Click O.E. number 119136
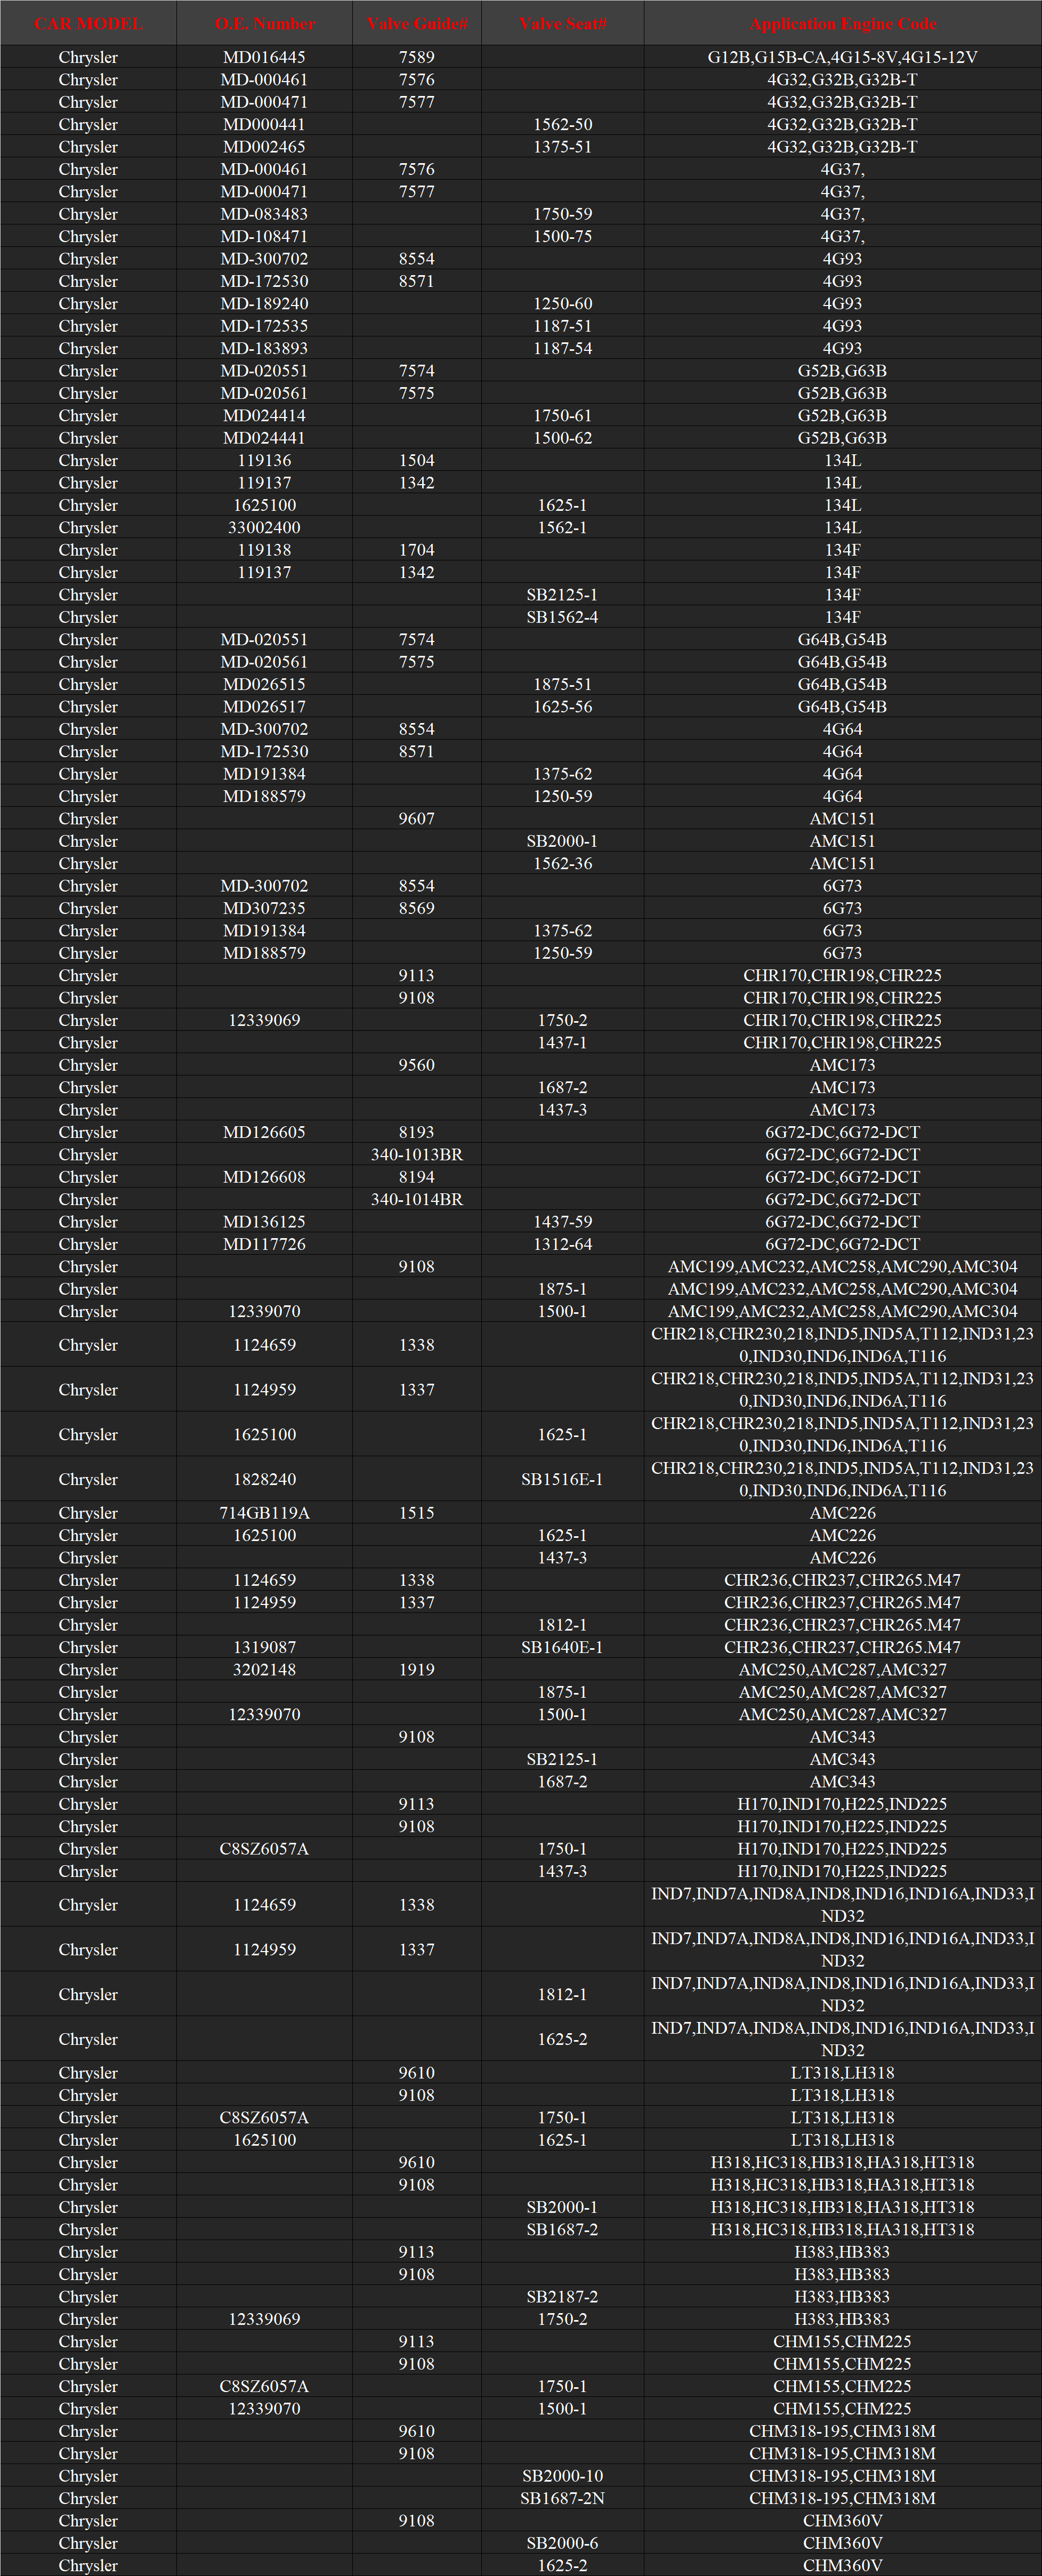 (265, 460)
